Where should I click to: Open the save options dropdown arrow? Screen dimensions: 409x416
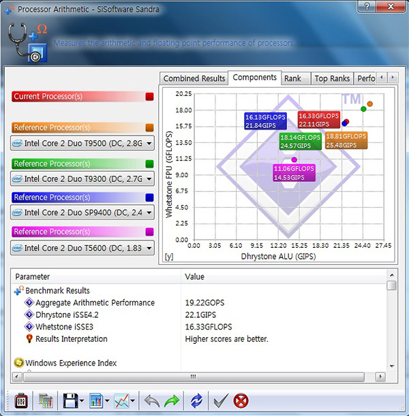click(x=82, y=401)
